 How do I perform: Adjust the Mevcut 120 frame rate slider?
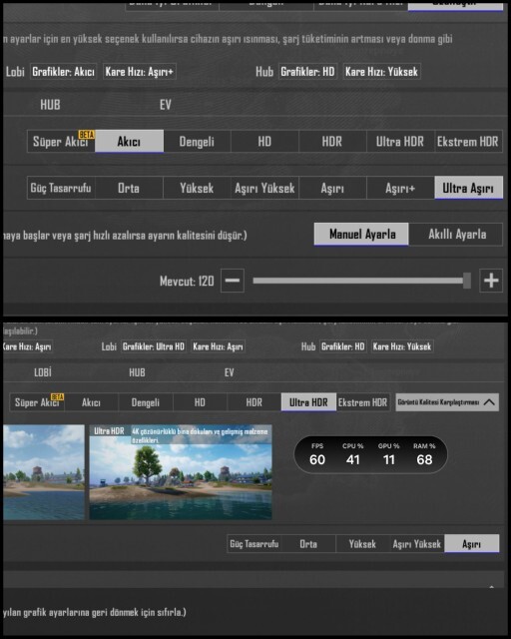(x=362, y=281)
